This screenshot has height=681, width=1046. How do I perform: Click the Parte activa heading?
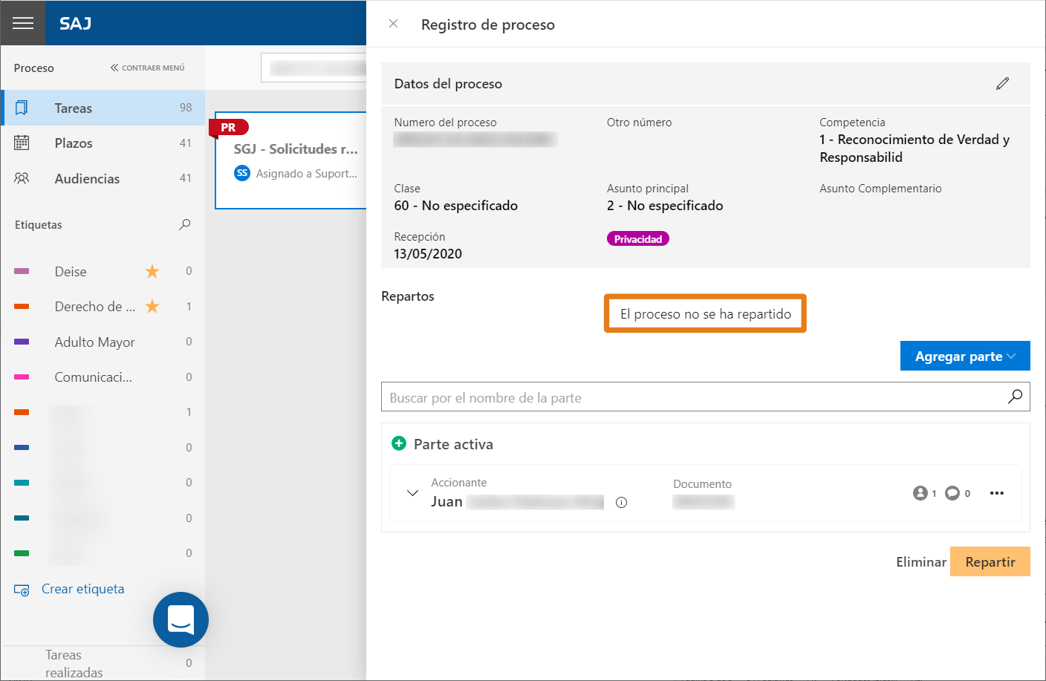(453, 444)
